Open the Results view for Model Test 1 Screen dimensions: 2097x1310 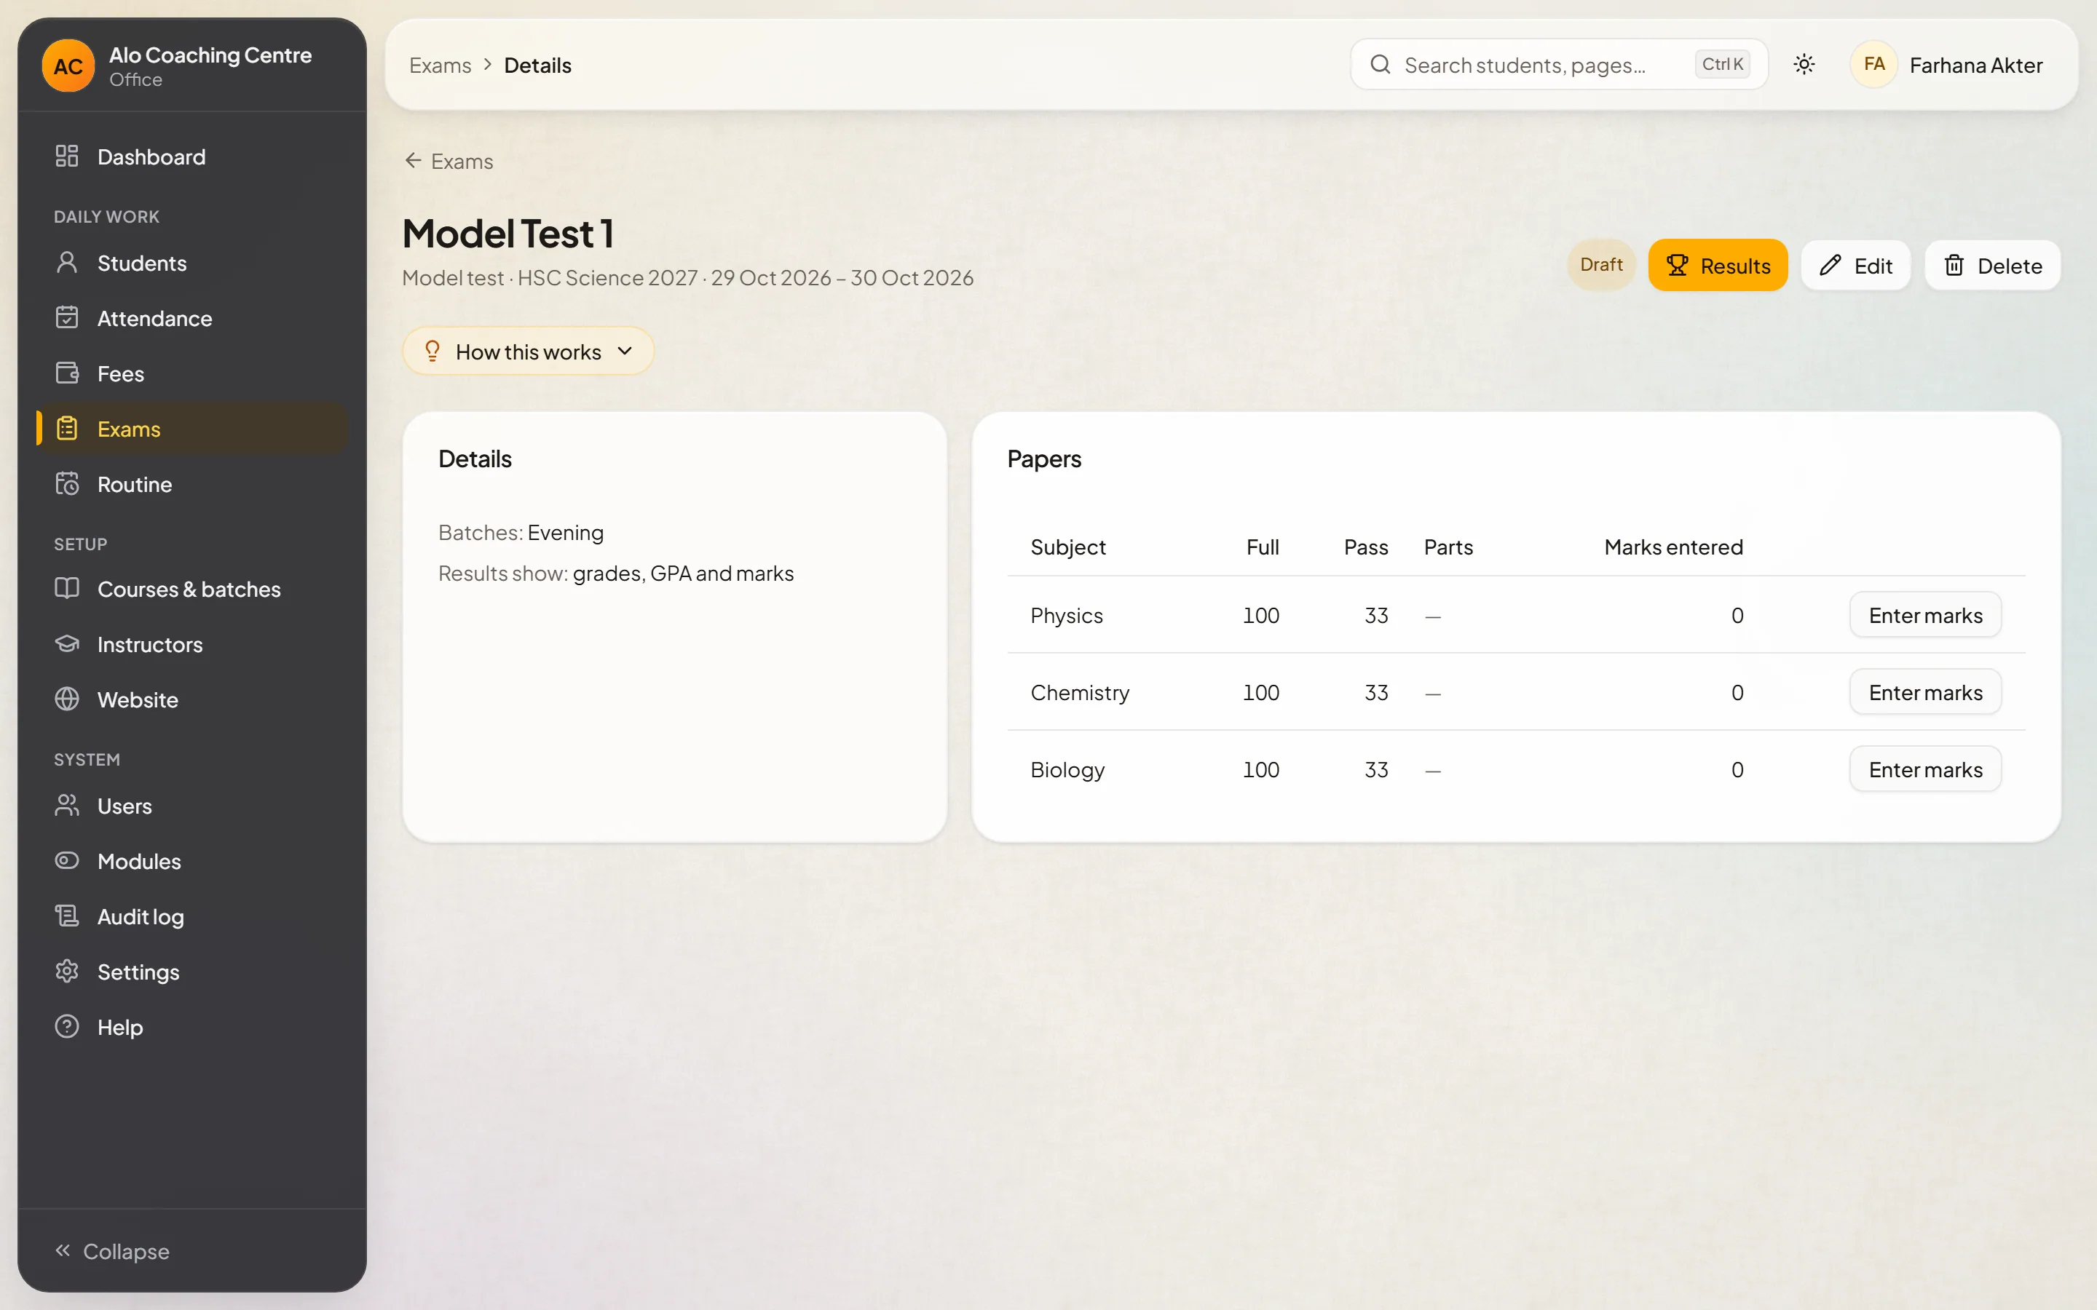[1718, 265]
